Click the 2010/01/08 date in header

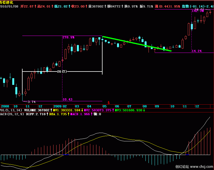[x=9, y=6]
